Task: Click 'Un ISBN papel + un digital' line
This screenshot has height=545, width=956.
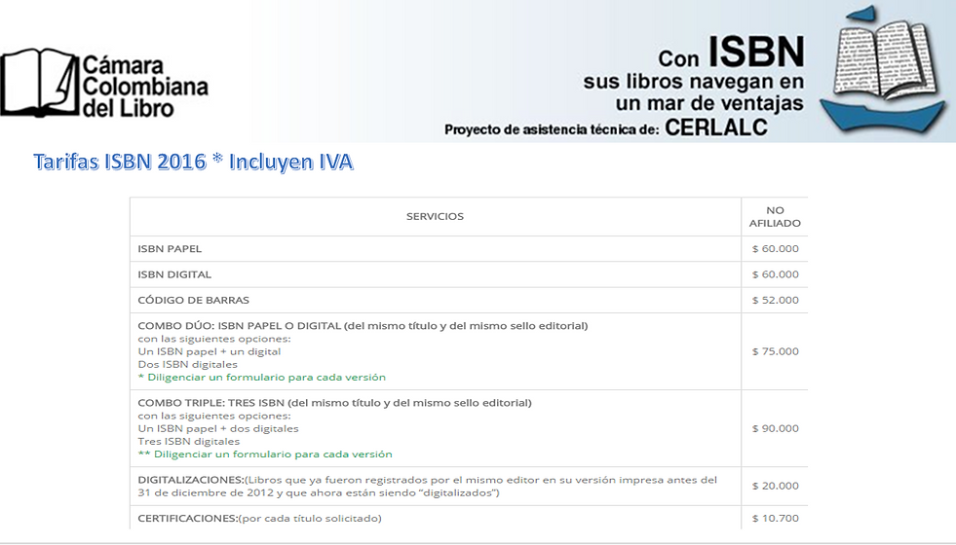Action: click(x=210, y=351)
